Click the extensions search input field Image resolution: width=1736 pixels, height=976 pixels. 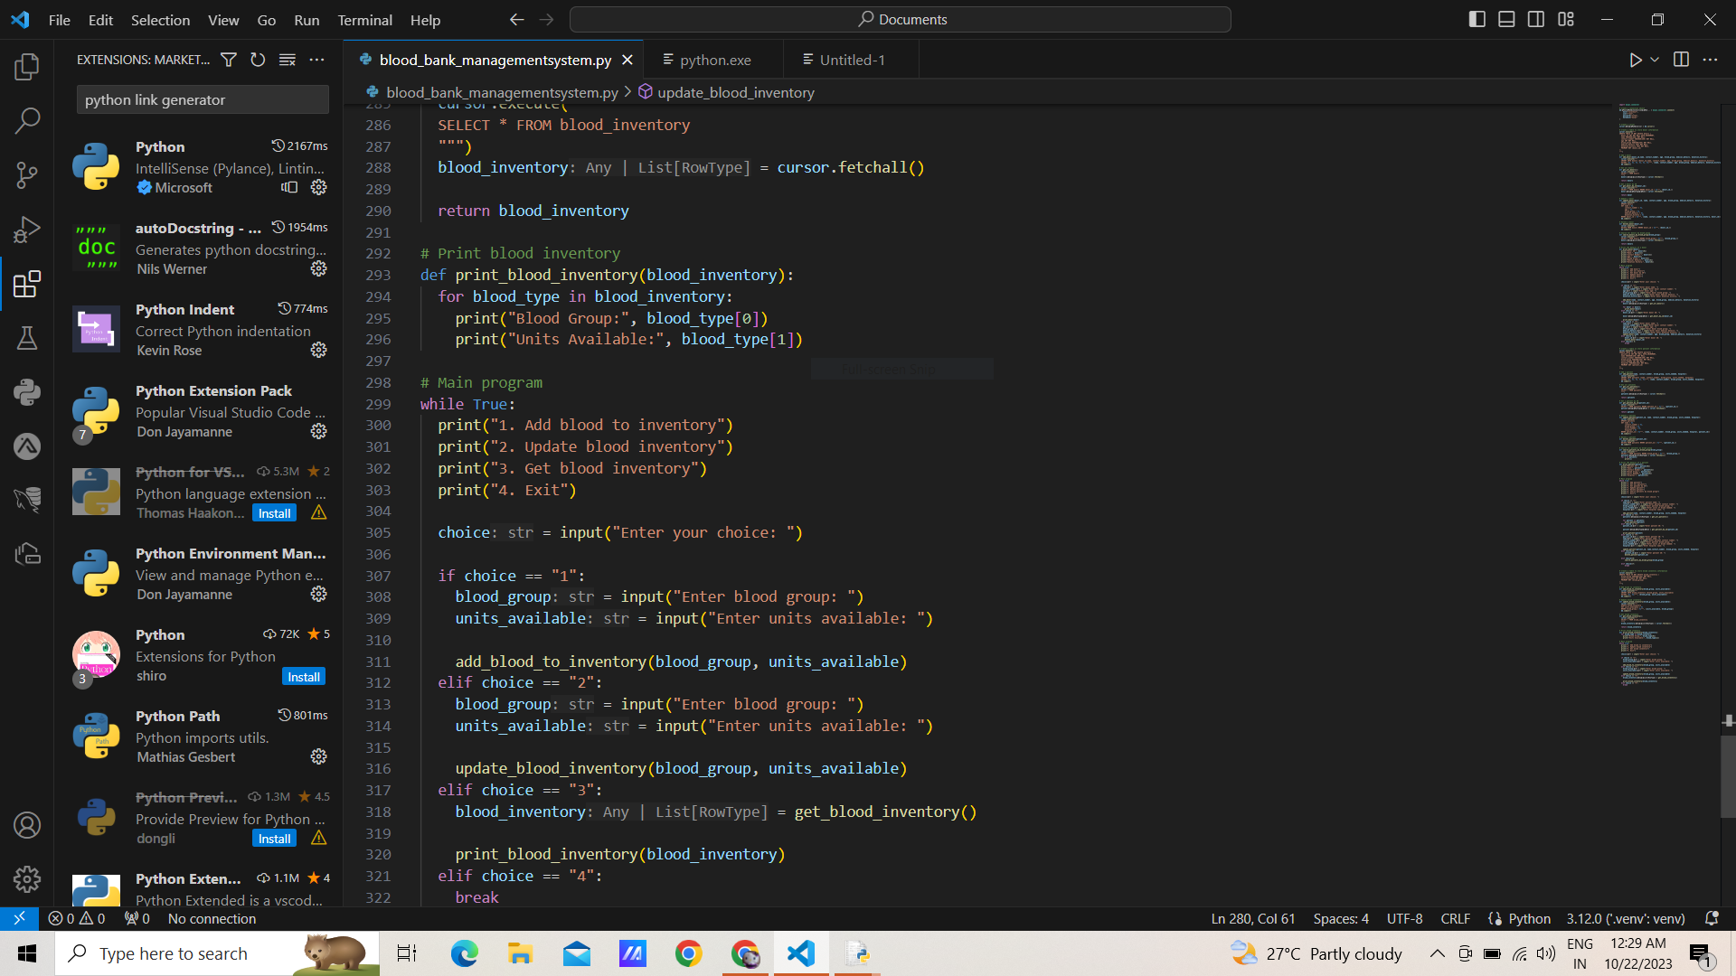(x=202, y=99)
